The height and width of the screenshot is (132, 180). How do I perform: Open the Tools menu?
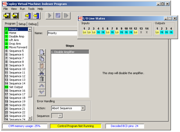pyautogui.click(x=31, y=9)
